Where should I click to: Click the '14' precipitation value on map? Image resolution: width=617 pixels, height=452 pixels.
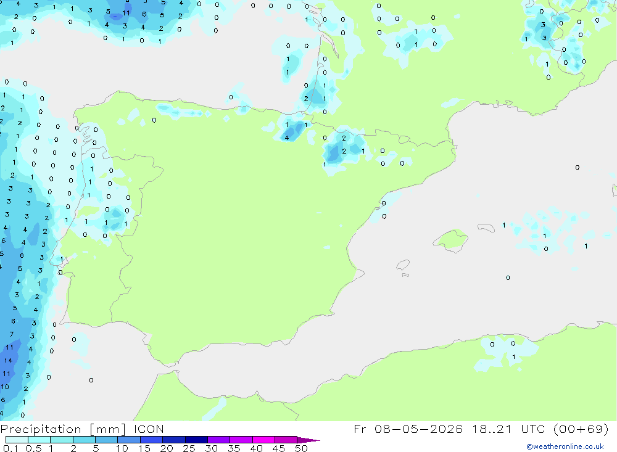click(8, 360)
